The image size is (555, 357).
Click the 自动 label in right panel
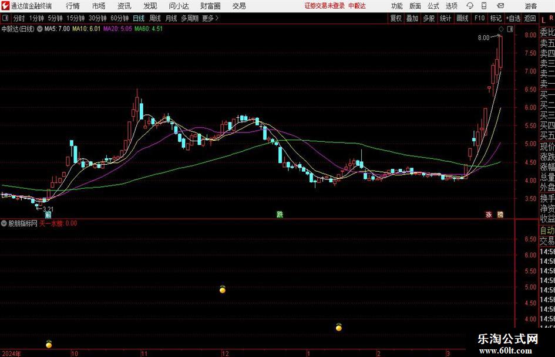547,230
